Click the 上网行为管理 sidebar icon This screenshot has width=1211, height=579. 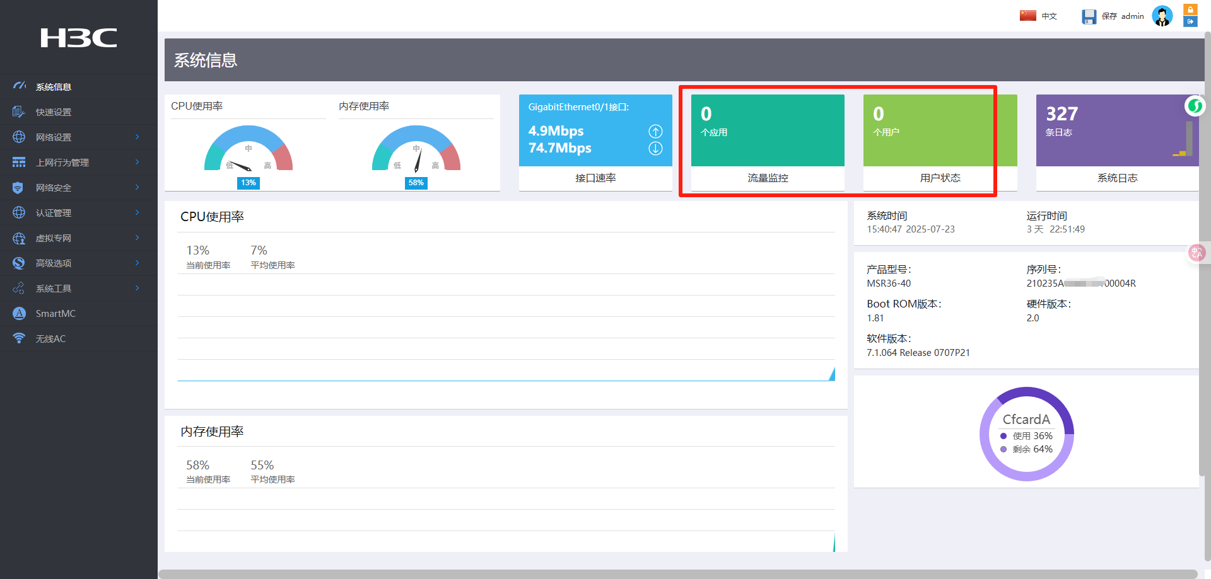(x=19, y=162)
